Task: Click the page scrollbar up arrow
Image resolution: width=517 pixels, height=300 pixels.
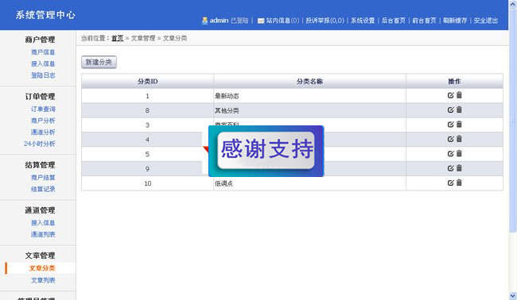Action: pyautogui.click(x=513, y=4)
